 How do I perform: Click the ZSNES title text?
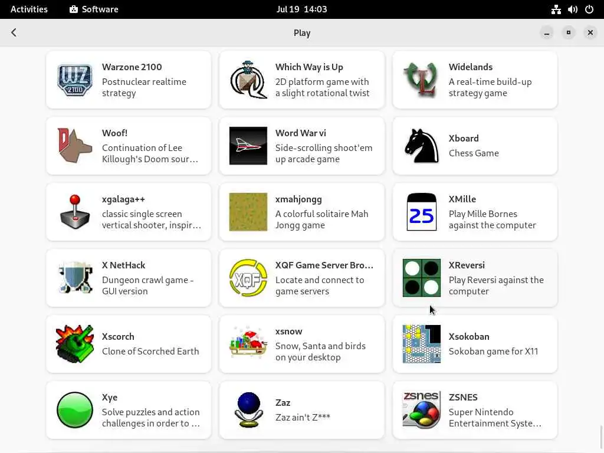tap(462, 397)
